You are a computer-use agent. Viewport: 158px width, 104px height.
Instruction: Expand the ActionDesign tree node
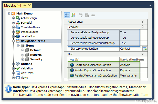pos(13,18)
